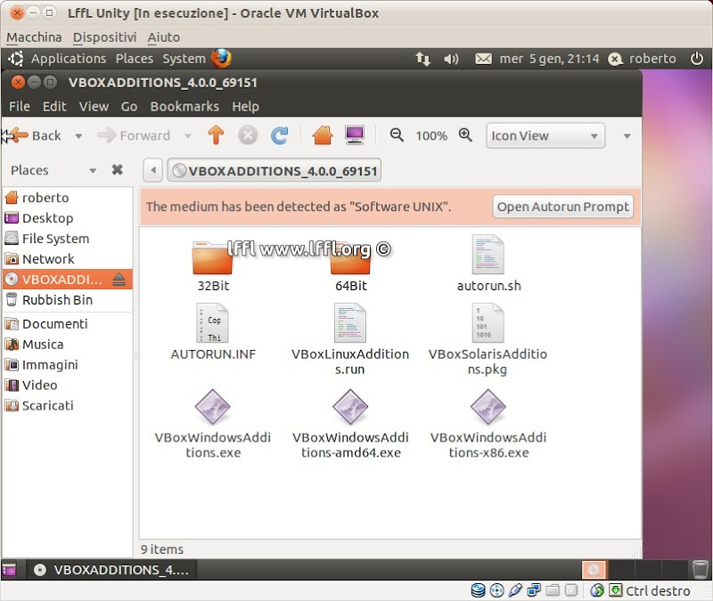Stop loading with the stop icon
This screenshot has width=713, height=601.
tap(248, 135)
